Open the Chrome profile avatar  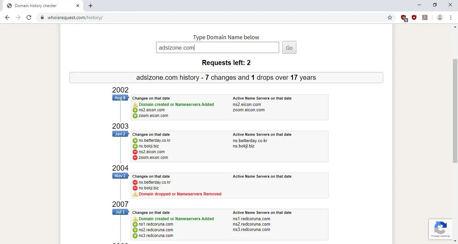440,17
